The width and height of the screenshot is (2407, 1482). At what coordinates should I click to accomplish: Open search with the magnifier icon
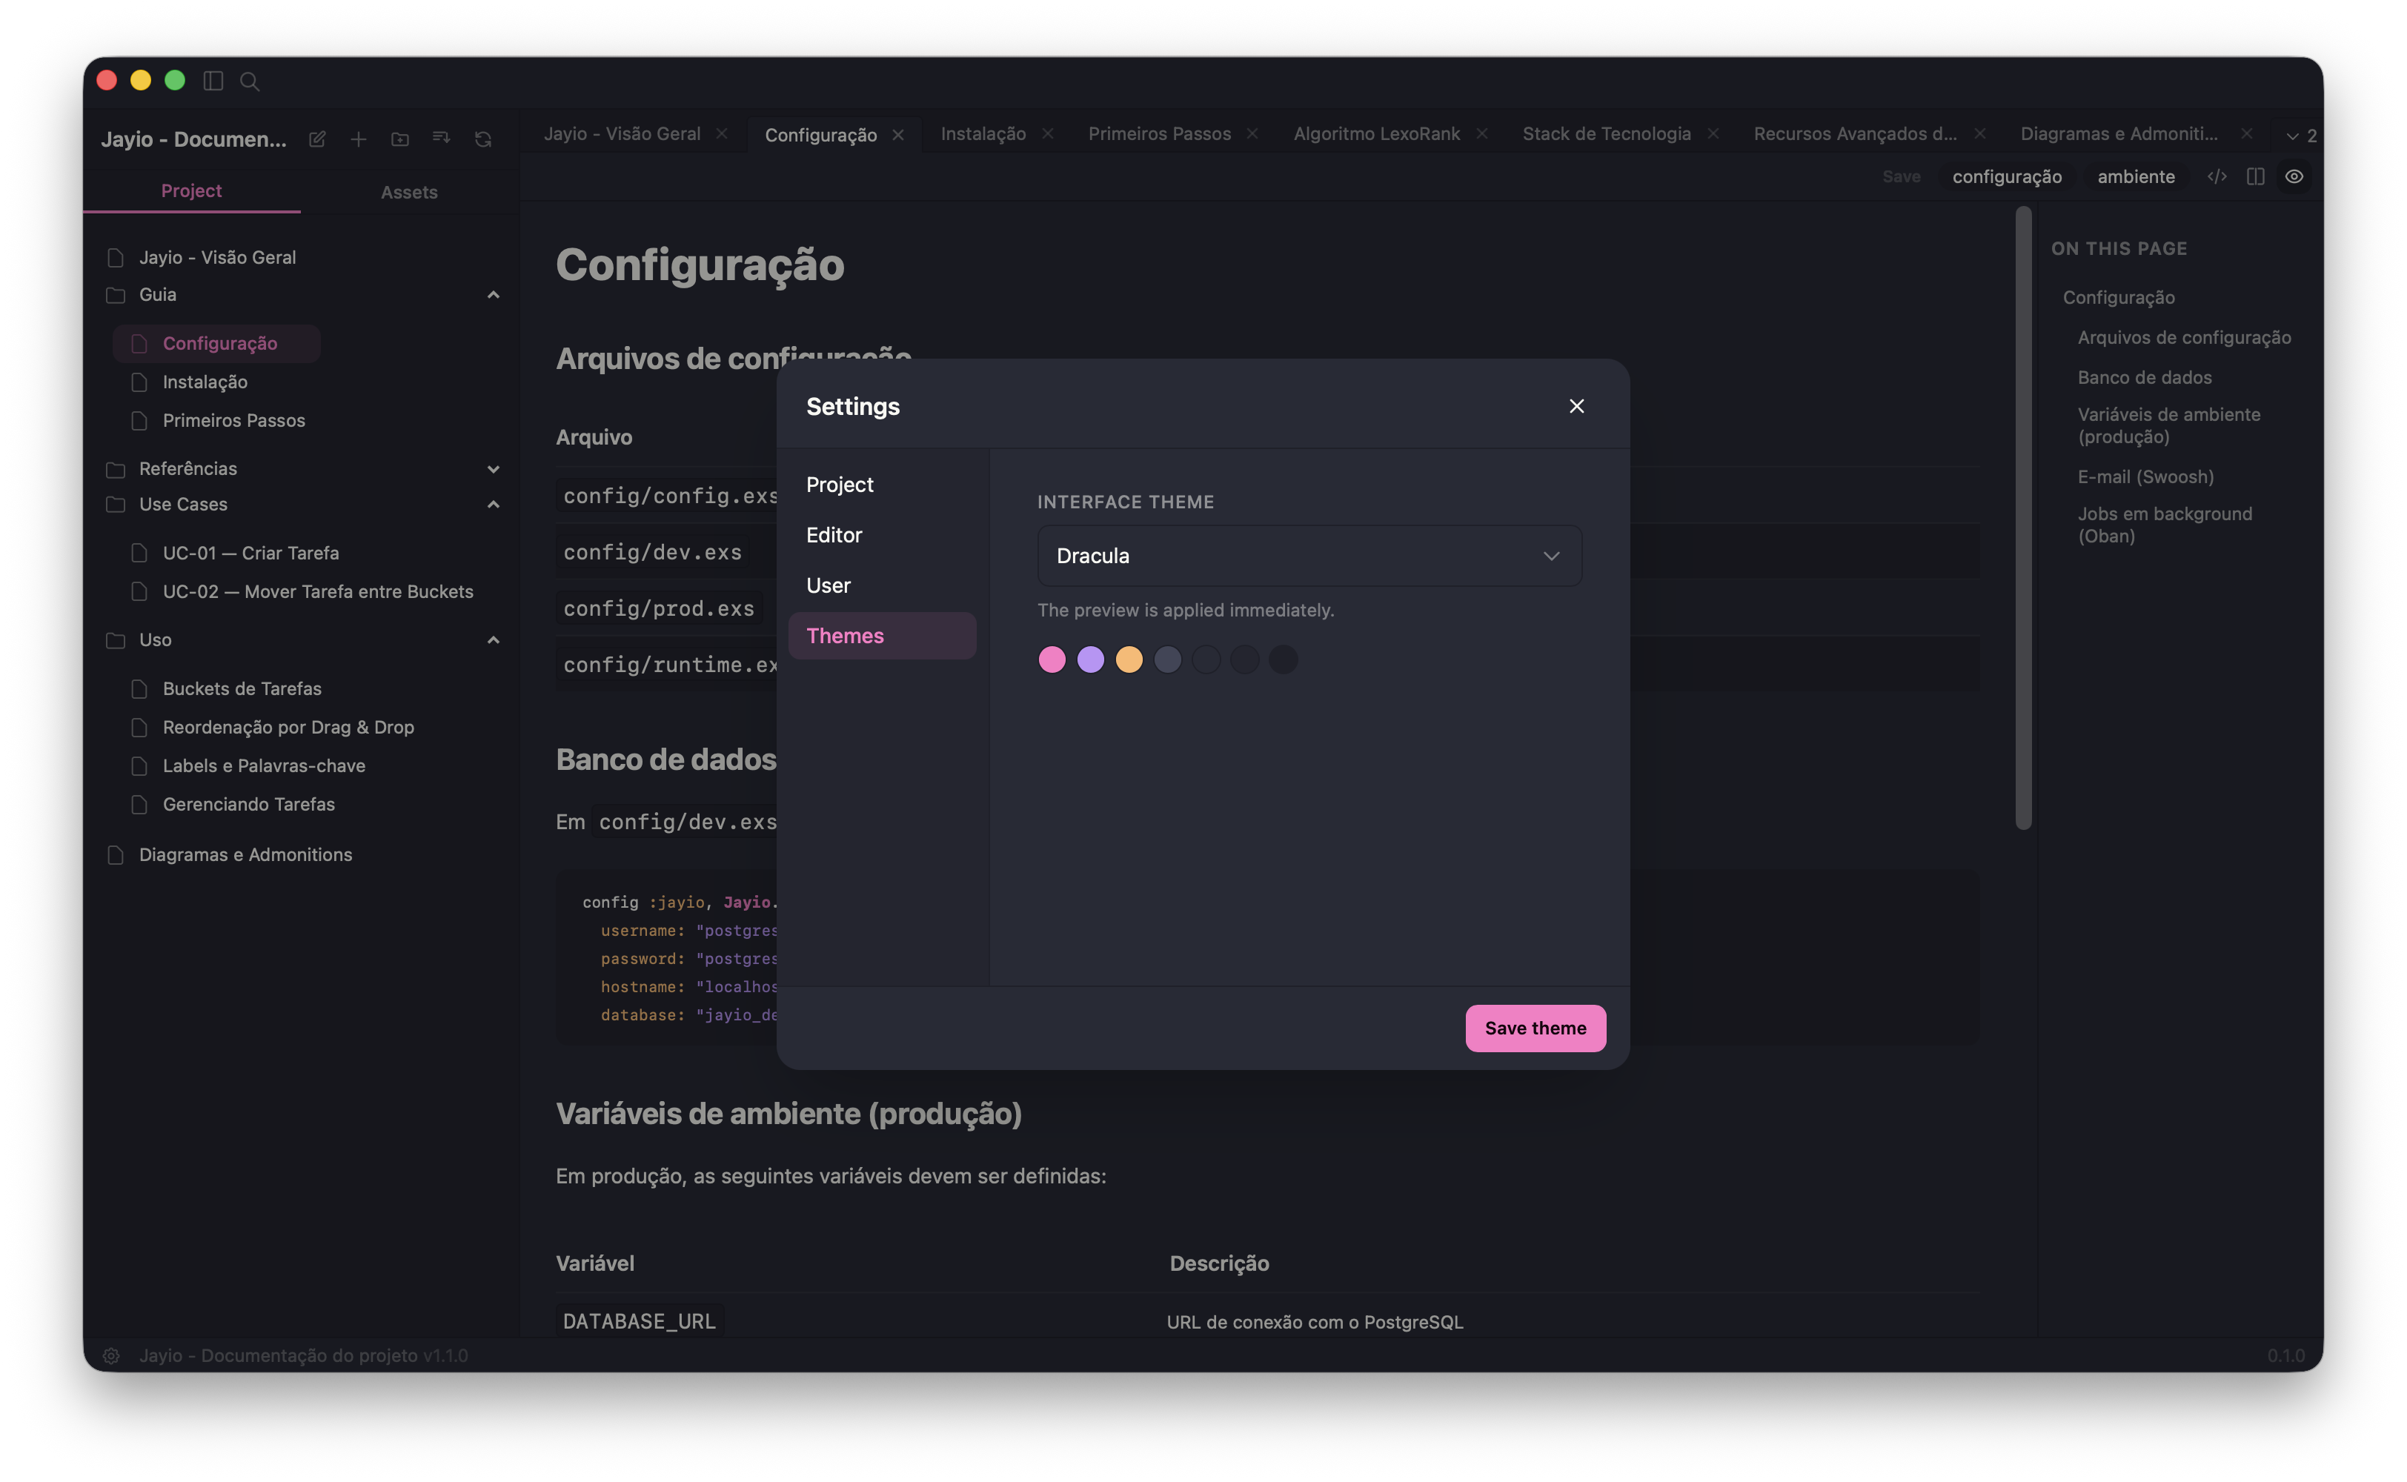pyautogui.click(x=250, y=82)
